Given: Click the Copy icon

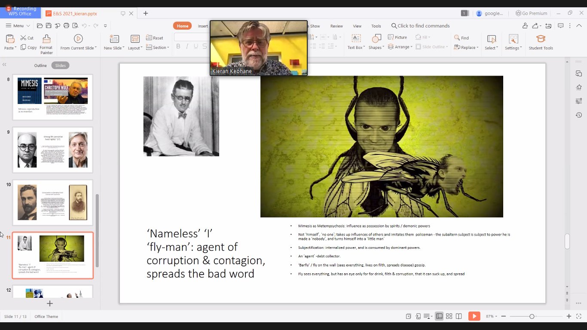Looking at the screenshot, I should coord(23,47).
